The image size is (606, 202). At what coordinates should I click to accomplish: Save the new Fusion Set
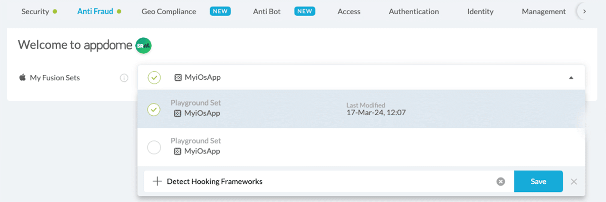click(x=538, y=181)
